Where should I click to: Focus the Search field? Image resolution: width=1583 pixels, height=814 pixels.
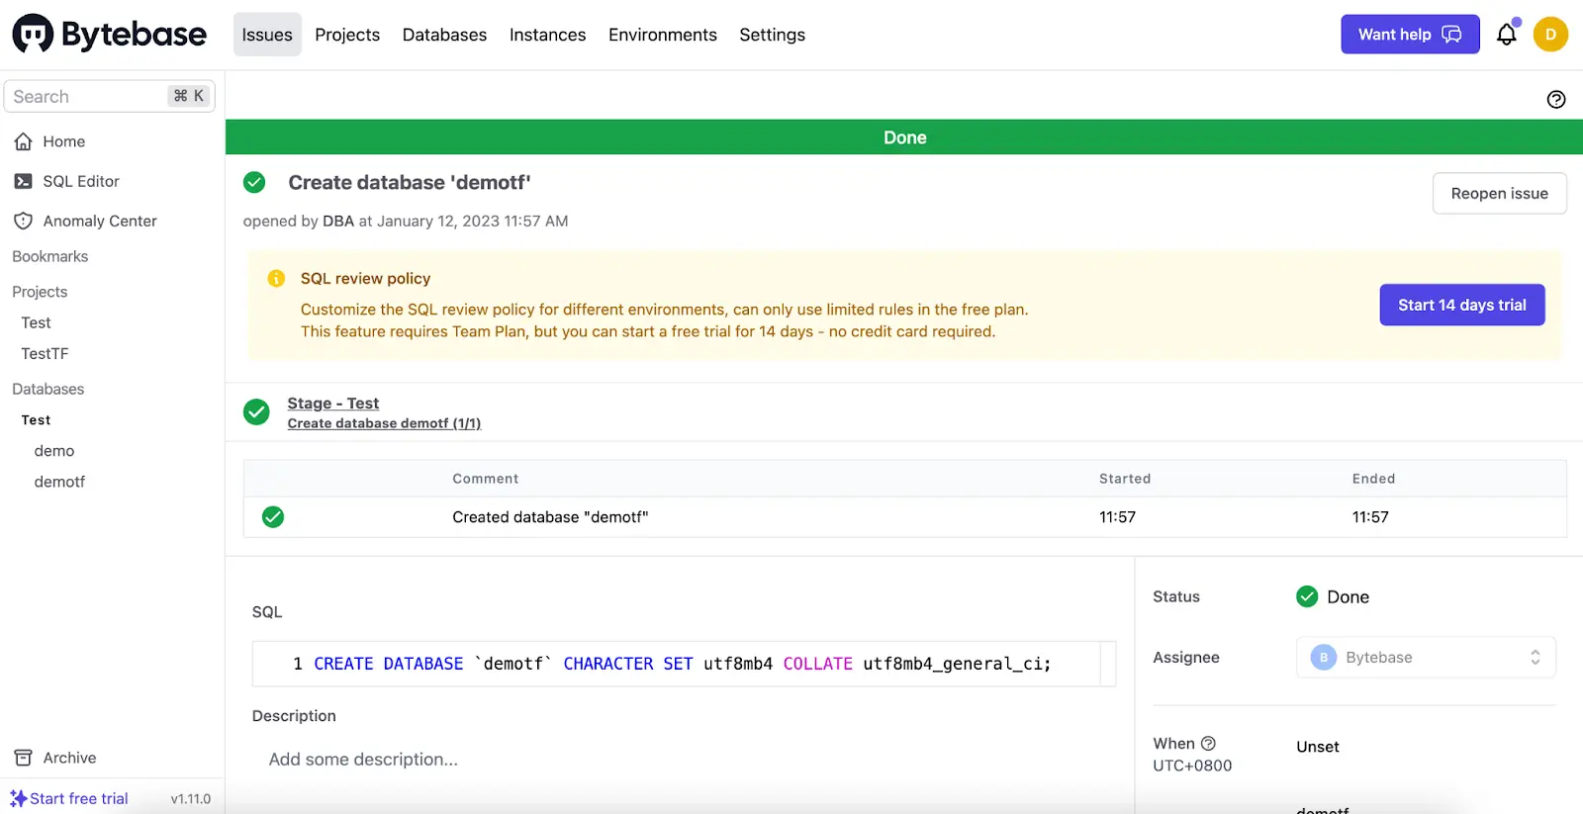coord(109,96)
